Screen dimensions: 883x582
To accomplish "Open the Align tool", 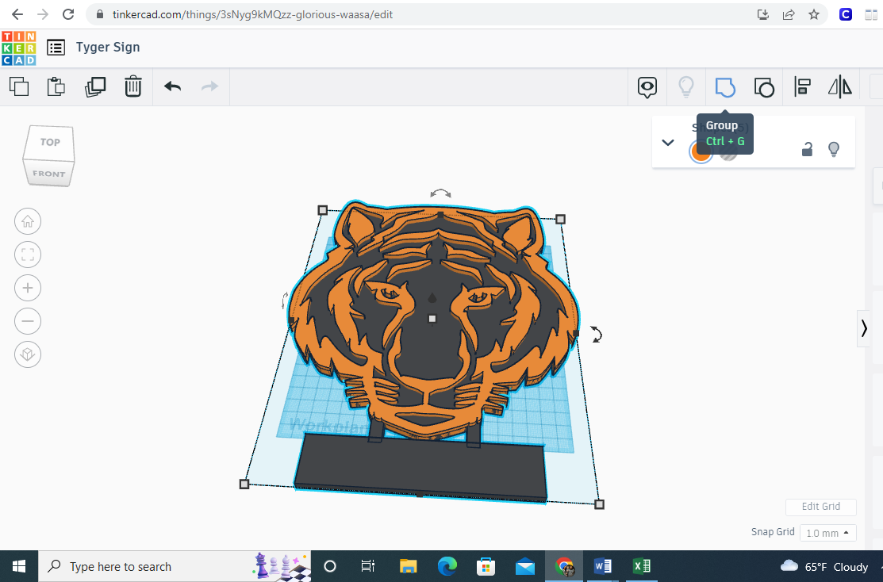I will [x=802, y=87].
